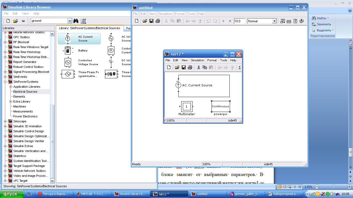Click Print icon in lab12 toolbar
The width and height of the screenshot is (353, 198).
point(190,67)
